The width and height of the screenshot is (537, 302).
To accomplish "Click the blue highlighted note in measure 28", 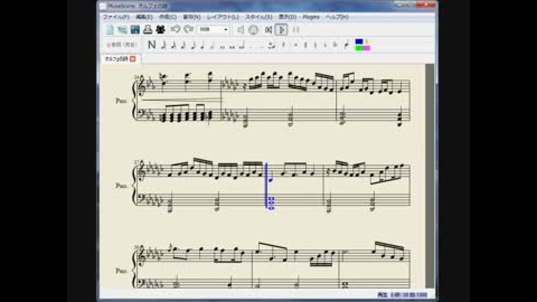I will pyautogui.click(x=271, y=180).
